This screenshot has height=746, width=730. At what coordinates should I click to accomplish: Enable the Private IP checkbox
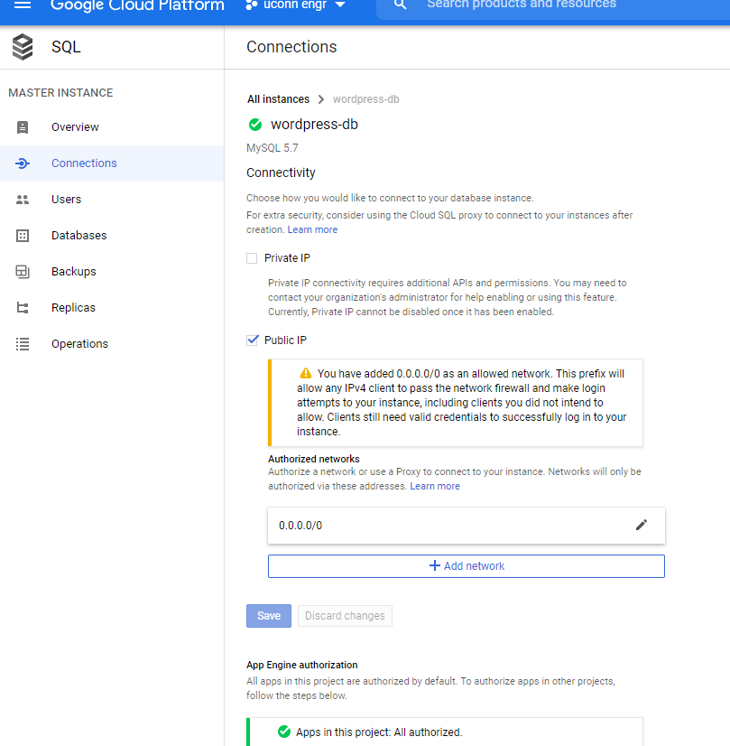pos(252,258)
